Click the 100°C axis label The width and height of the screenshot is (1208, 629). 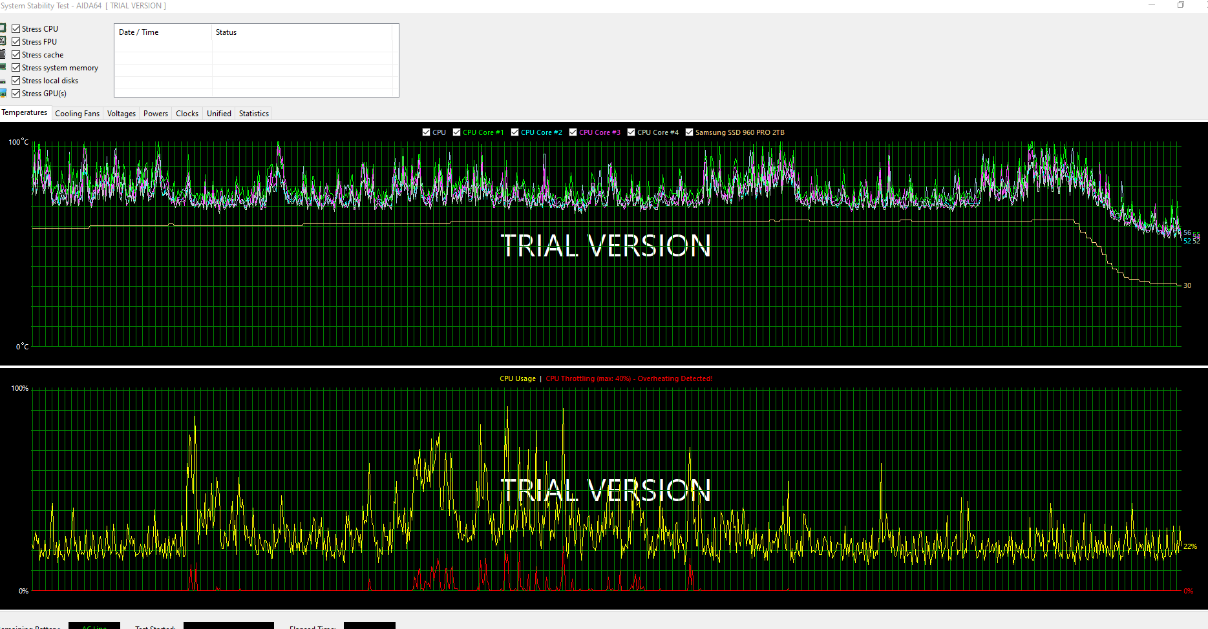coord(19,141)
